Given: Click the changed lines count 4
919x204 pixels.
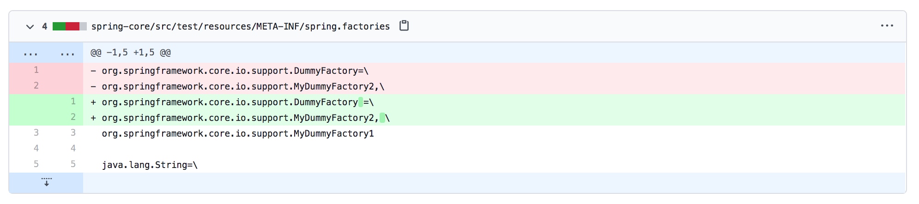Looking at the screenshot, I should coord(44,26).
